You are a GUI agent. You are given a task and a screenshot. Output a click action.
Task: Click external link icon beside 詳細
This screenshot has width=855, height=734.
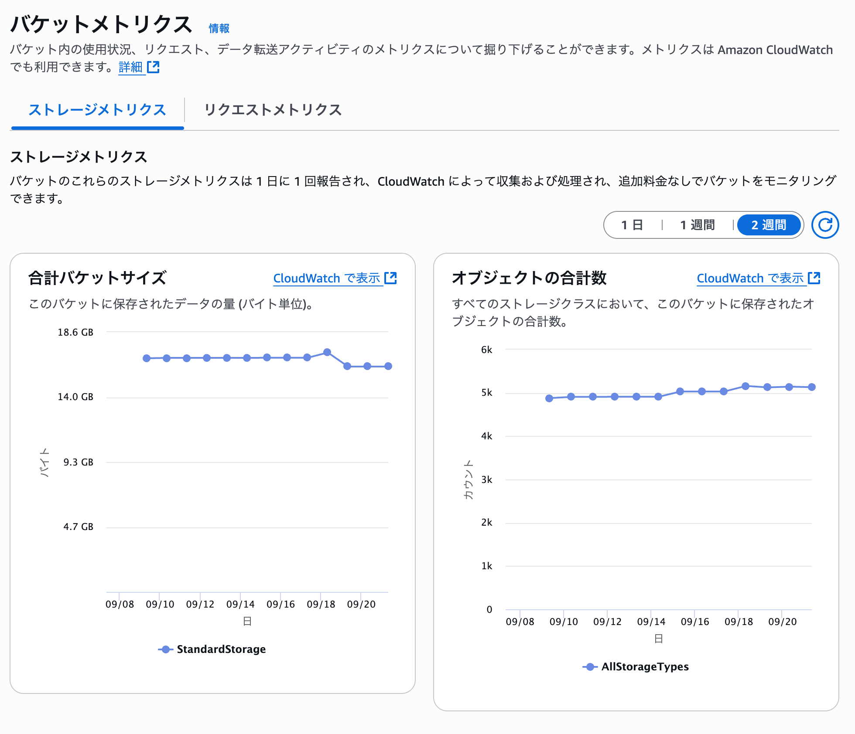(x=154, y=67)
